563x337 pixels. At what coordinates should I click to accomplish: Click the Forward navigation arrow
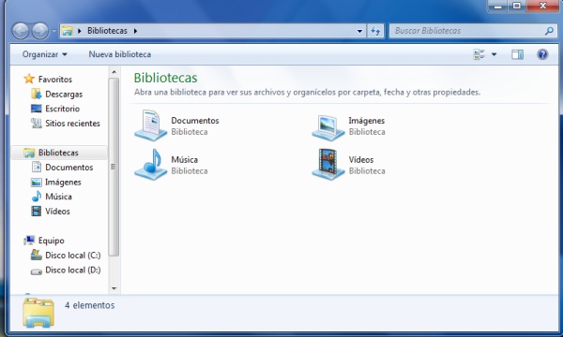40,31
